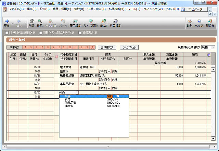The height and width of the screenshot is (151, 219).
Task: Click the vertical scrollbar up arrow
Action: tap(213, 70)
